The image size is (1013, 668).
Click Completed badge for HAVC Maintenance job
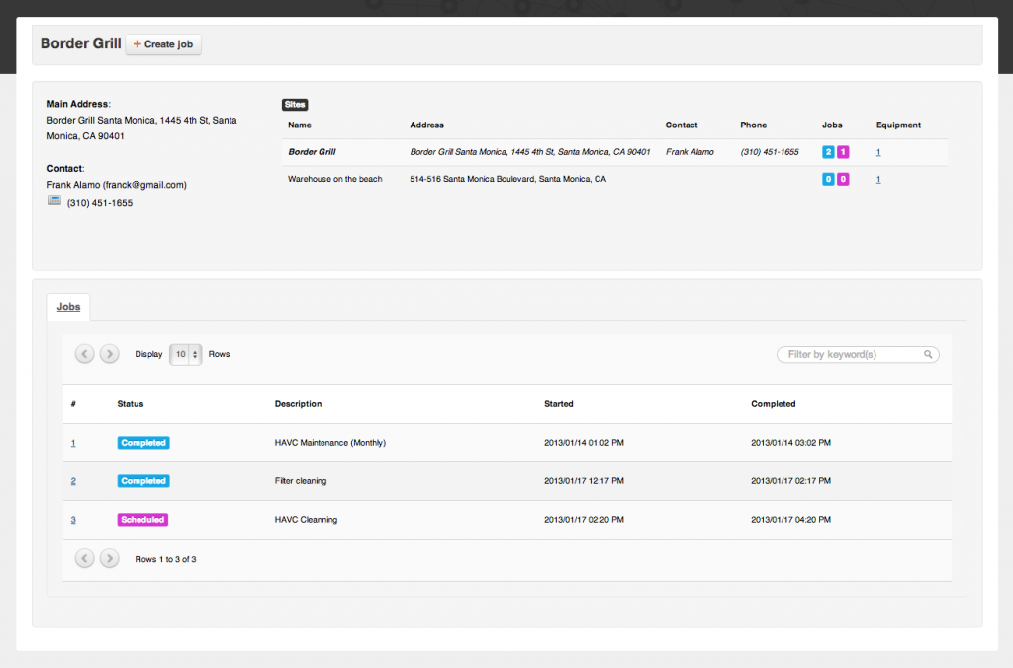[x=143, y=443]
